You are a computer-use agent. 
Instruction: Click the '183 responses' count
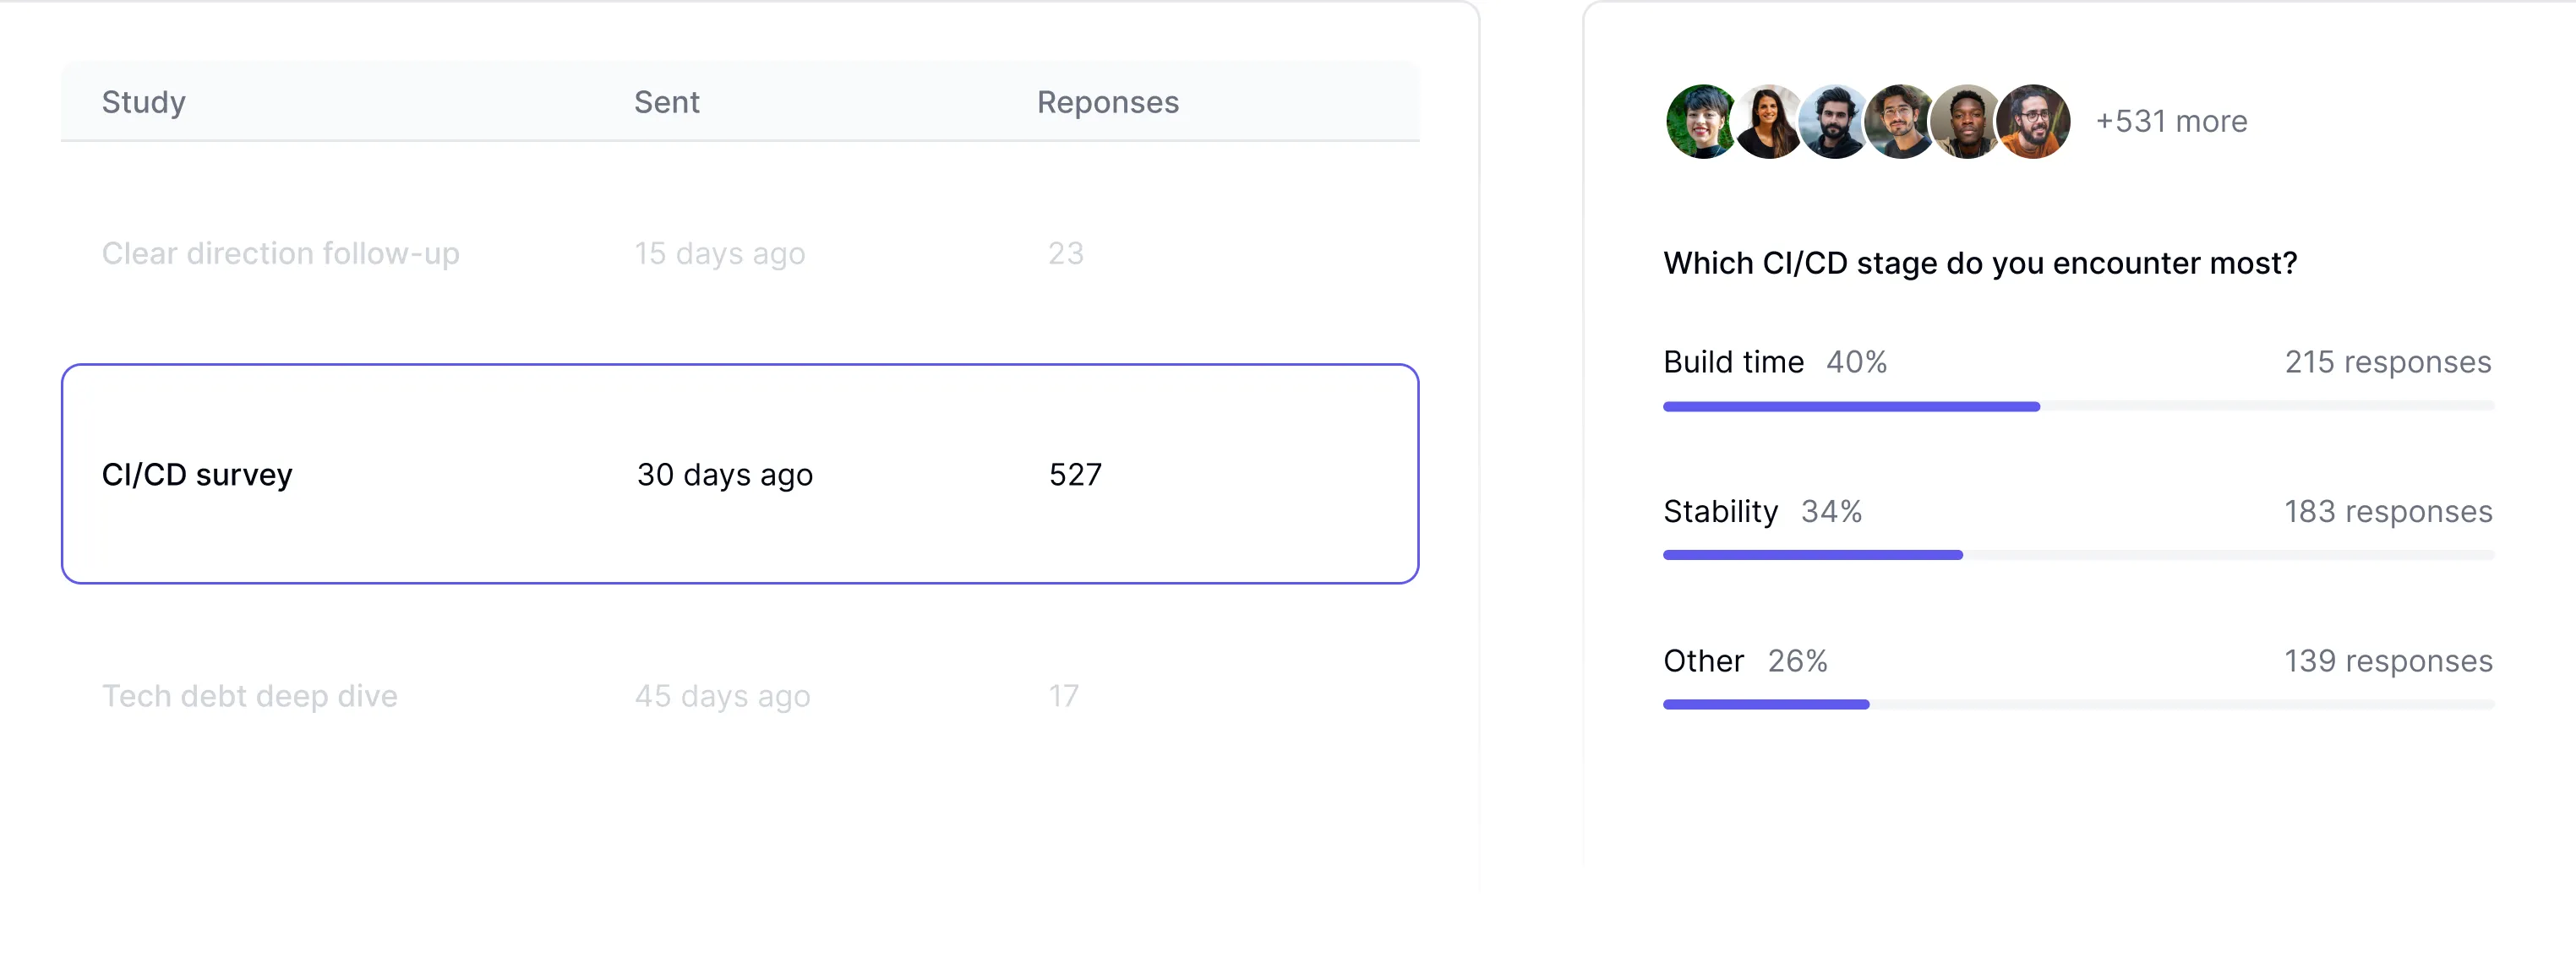[x=2387, y=512]
